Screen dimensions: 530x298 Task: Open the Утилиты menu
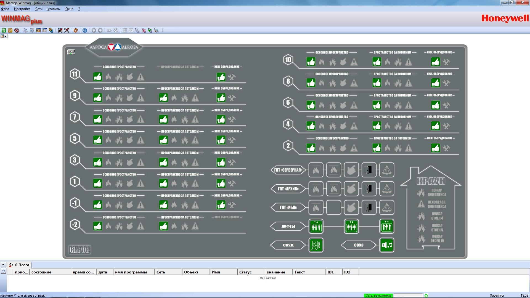pyautogui.click(x=54, y=9)
